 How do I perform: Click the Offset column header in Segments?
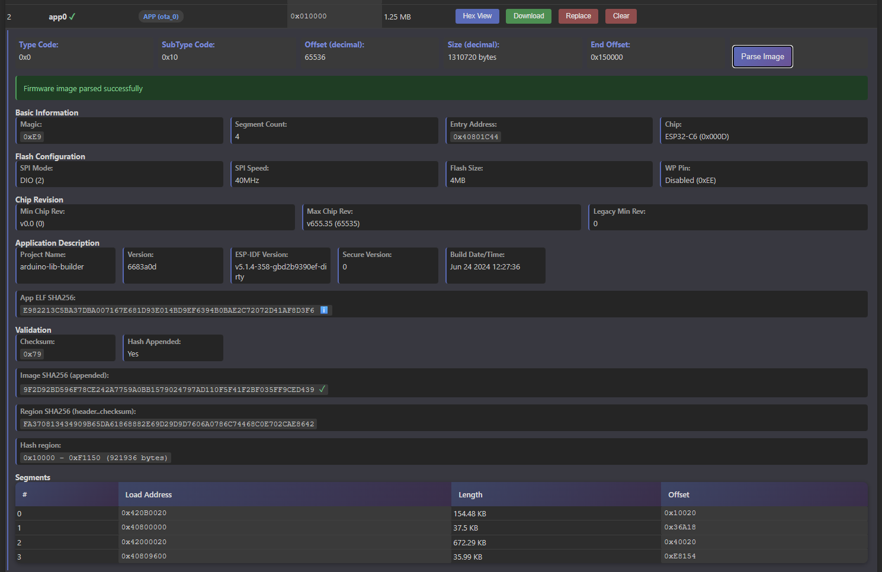(679, 495)
